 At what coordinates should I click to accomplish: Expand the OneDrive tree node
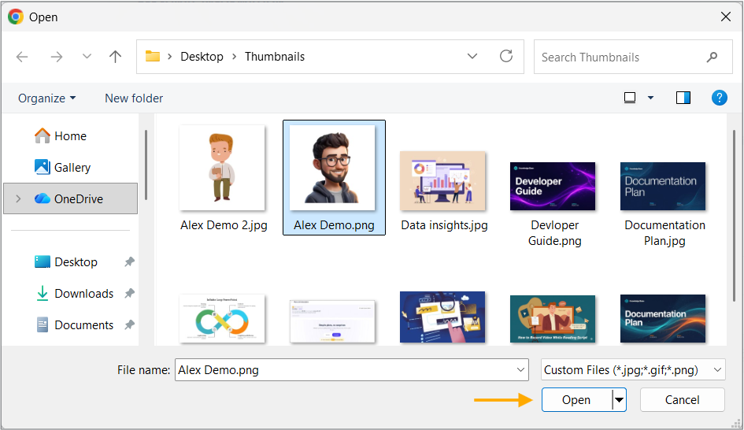(19, 199)
